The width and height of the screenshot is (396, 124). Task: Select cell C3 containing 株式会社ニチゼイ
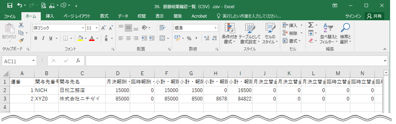[82, 99]
